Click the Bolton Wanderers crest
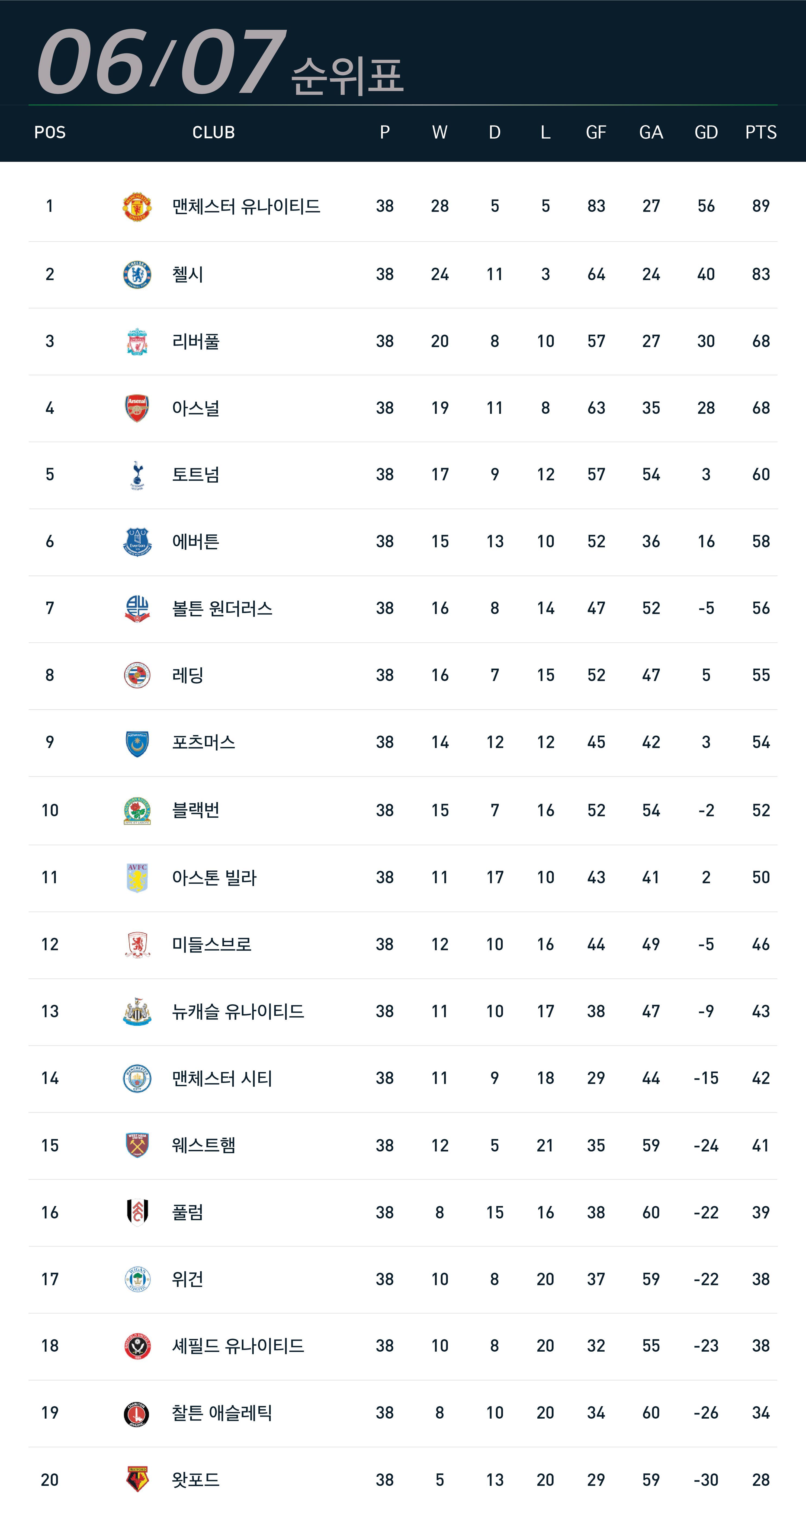Screen dimensions: 806x1523 click(137, 609)
